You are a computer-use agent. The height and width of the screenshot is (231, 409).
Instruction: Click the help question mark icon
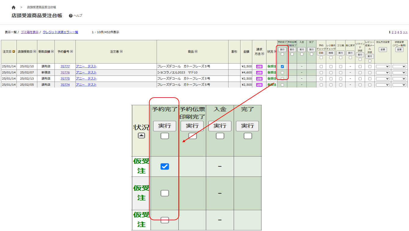71,16
